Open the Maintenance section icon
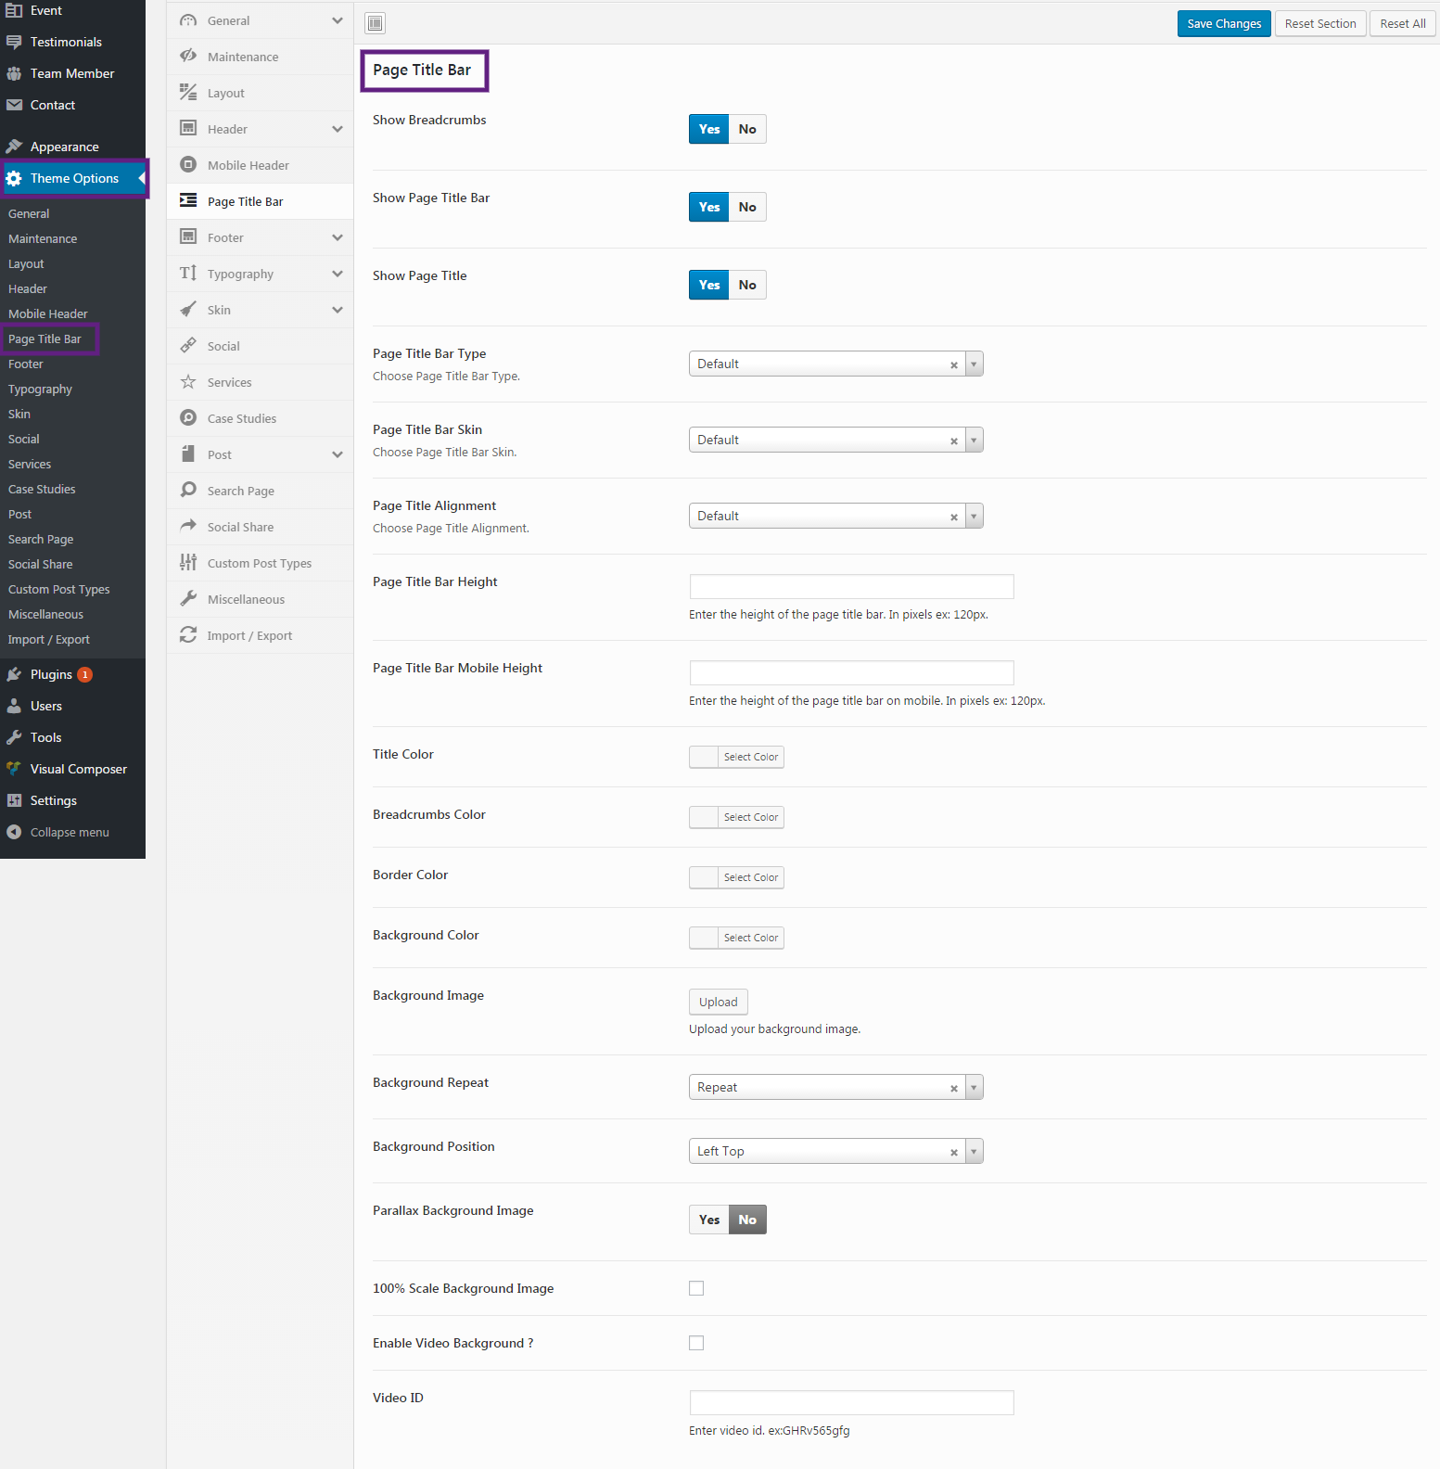This screenshot has width=1440, height=1469. click(x=188, y=57)
